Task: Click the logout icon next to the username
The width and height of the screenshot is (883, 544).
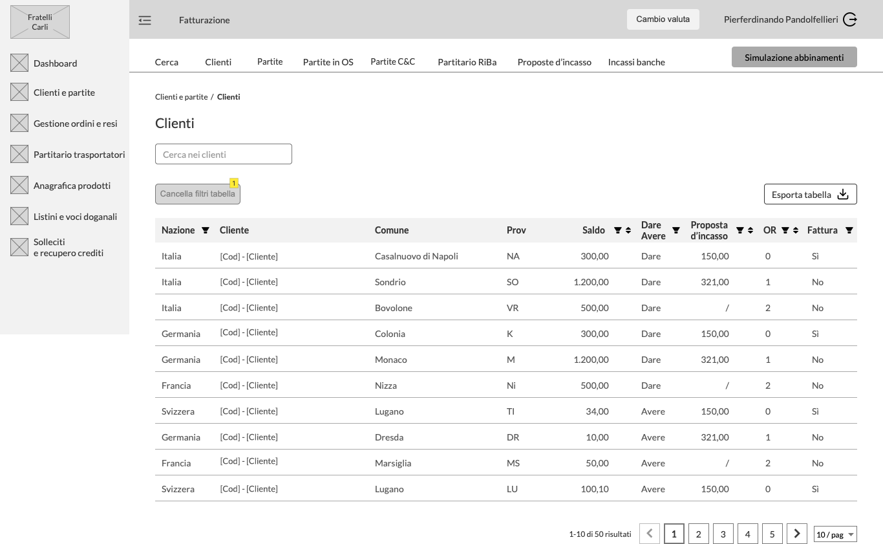Action: point(850,19)
